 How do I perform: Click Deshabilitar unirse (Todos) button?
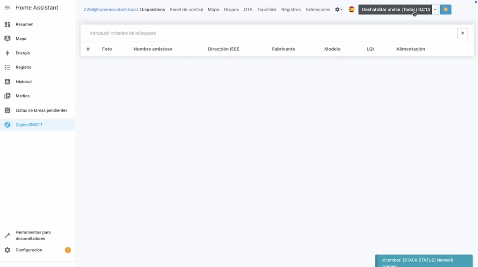point(395,9)
